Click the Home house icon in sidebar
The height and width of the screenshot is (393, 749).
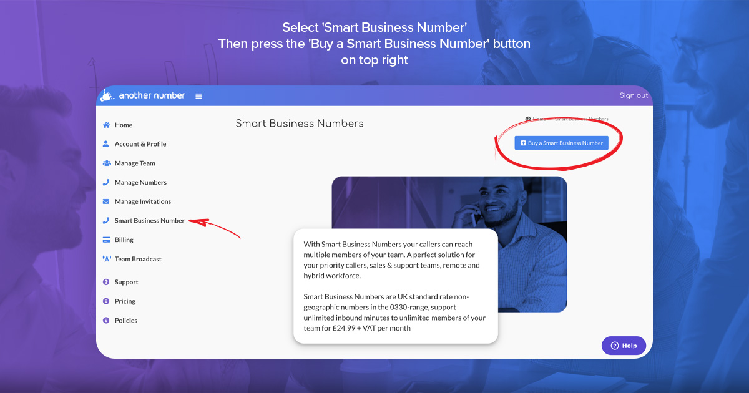(x=106, y=125)
